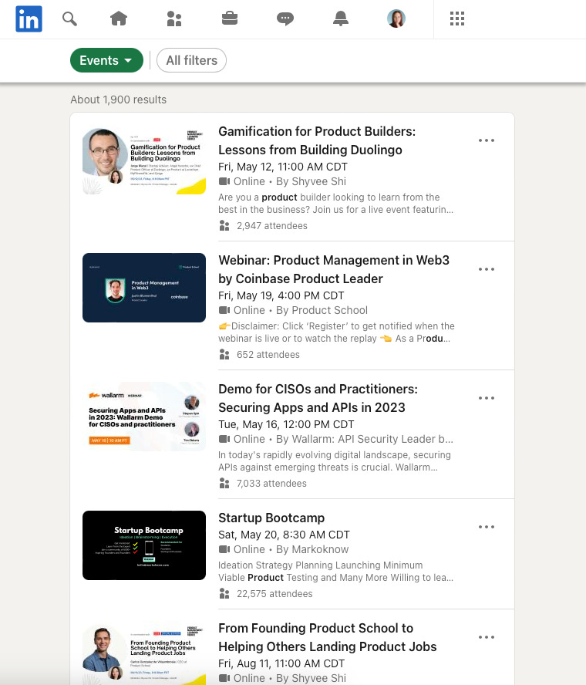Viewport: 586px width, 685px height.
Task: Open Jobs briefcase icon
Action: tap(230, 19)
